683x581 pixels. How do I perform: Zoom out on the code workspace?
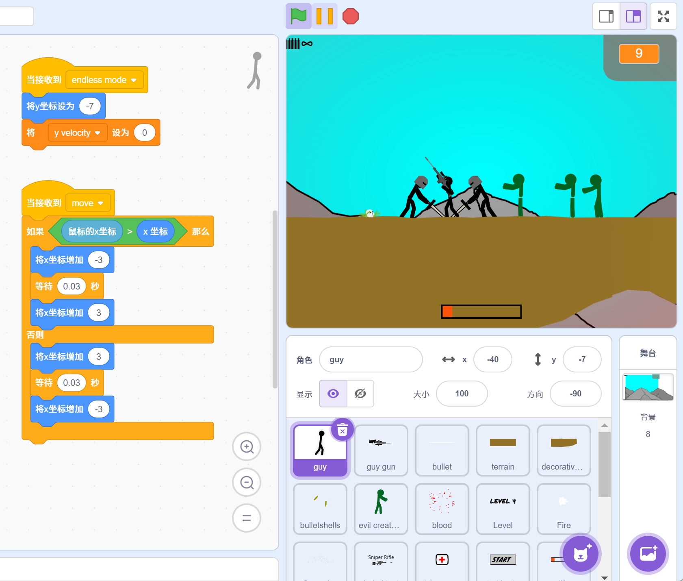coord(247,483)
